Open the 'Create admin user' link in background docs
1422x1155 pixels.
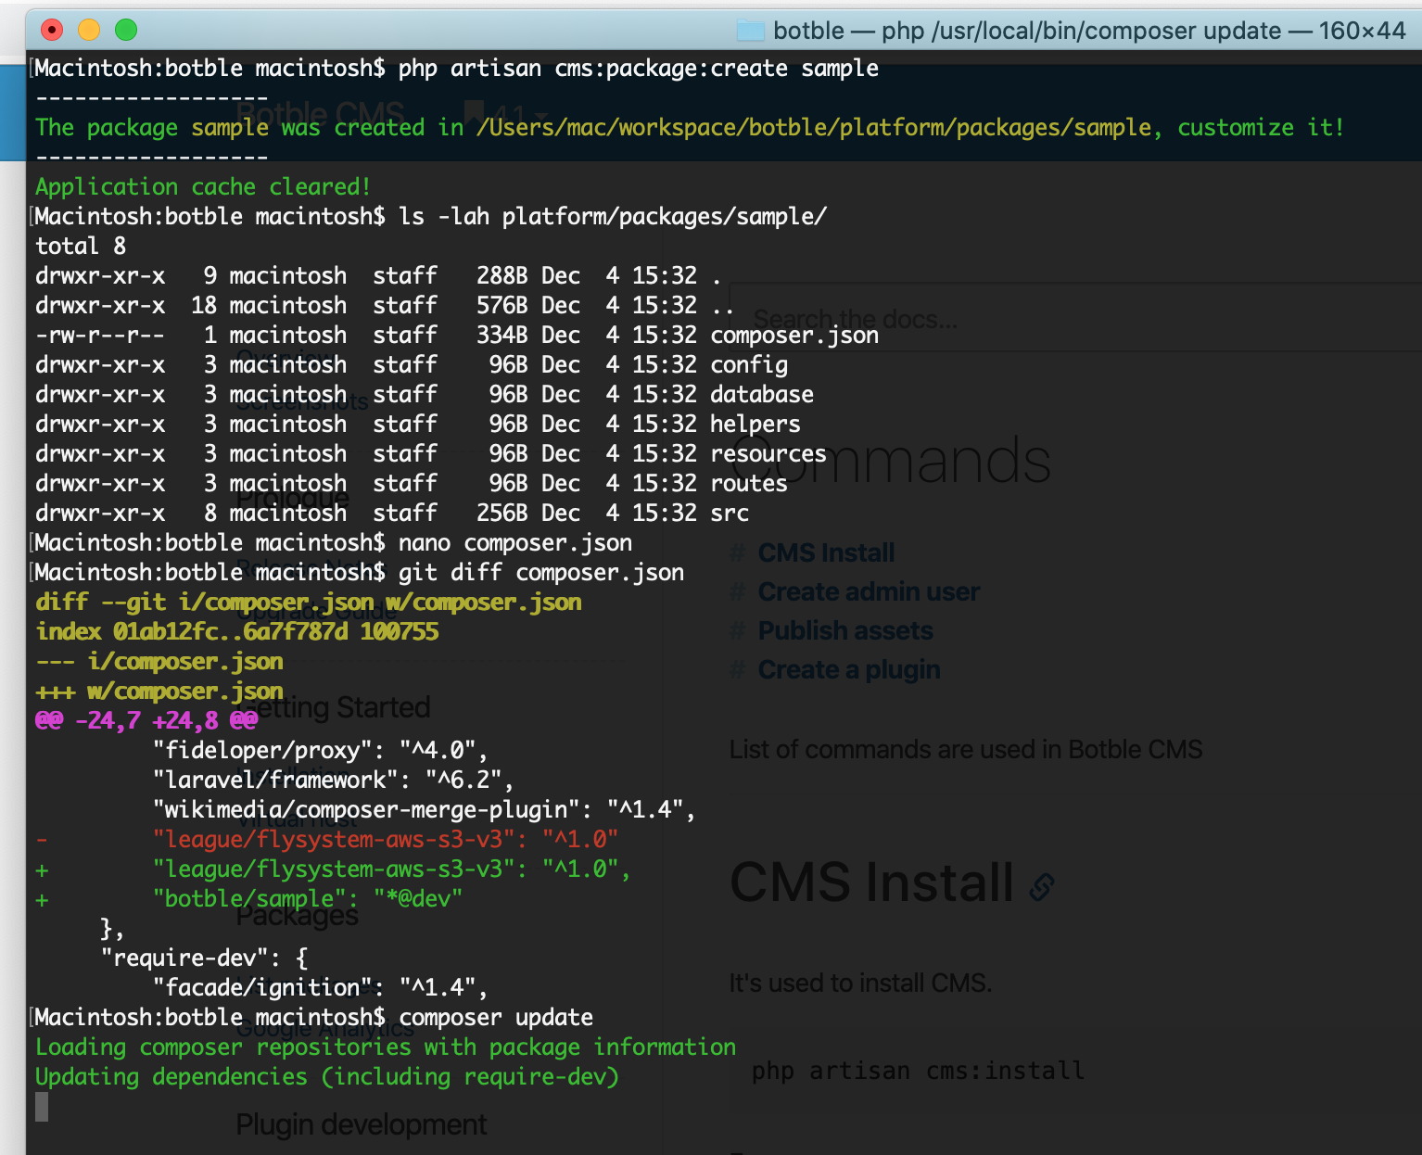click(x=869, y=591)
